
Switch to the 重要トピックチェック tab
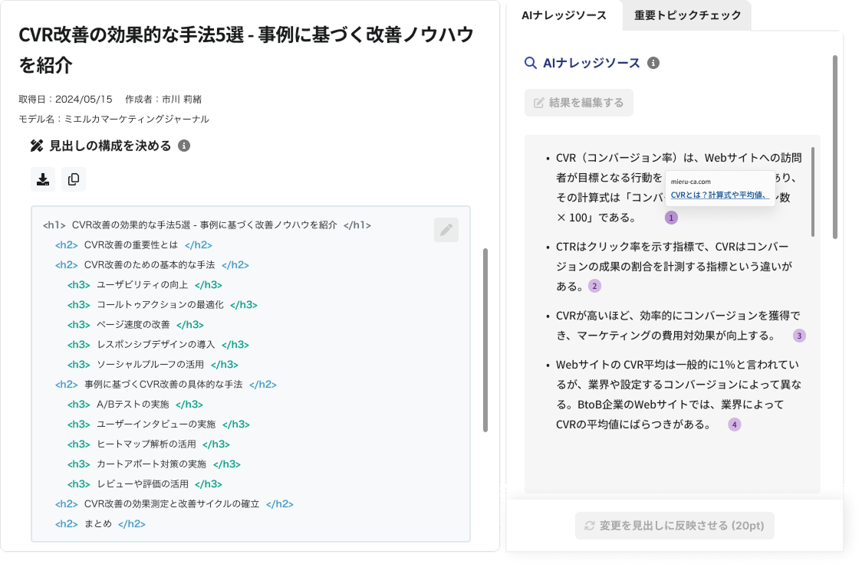coord(687,15)
